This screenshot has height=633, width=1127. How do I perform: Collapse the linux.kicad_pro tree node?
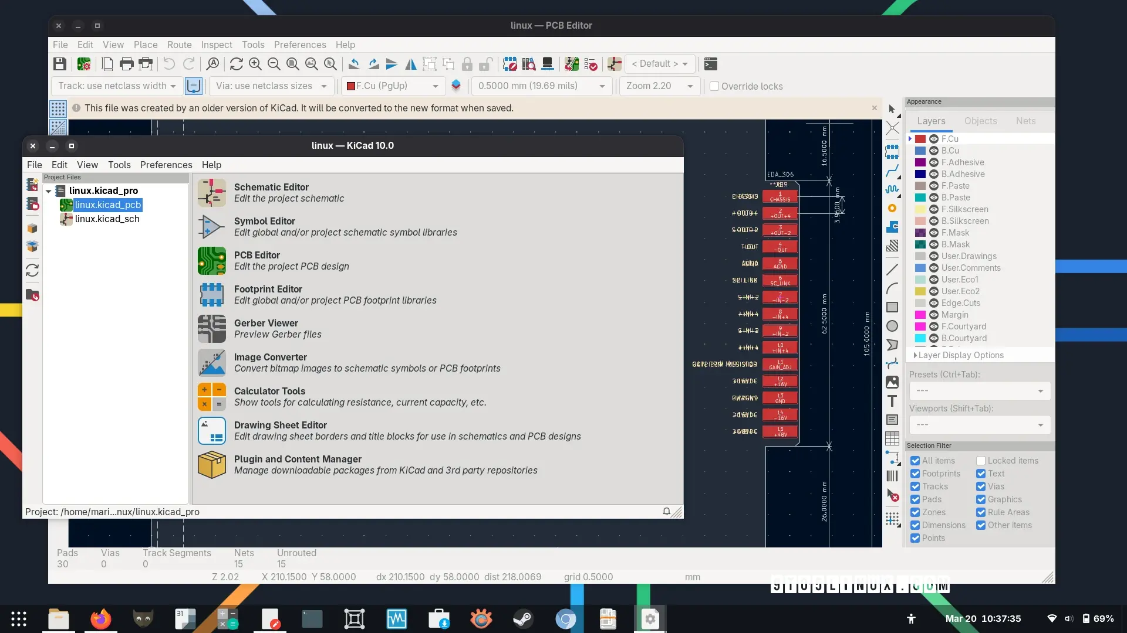coord(49,191)
